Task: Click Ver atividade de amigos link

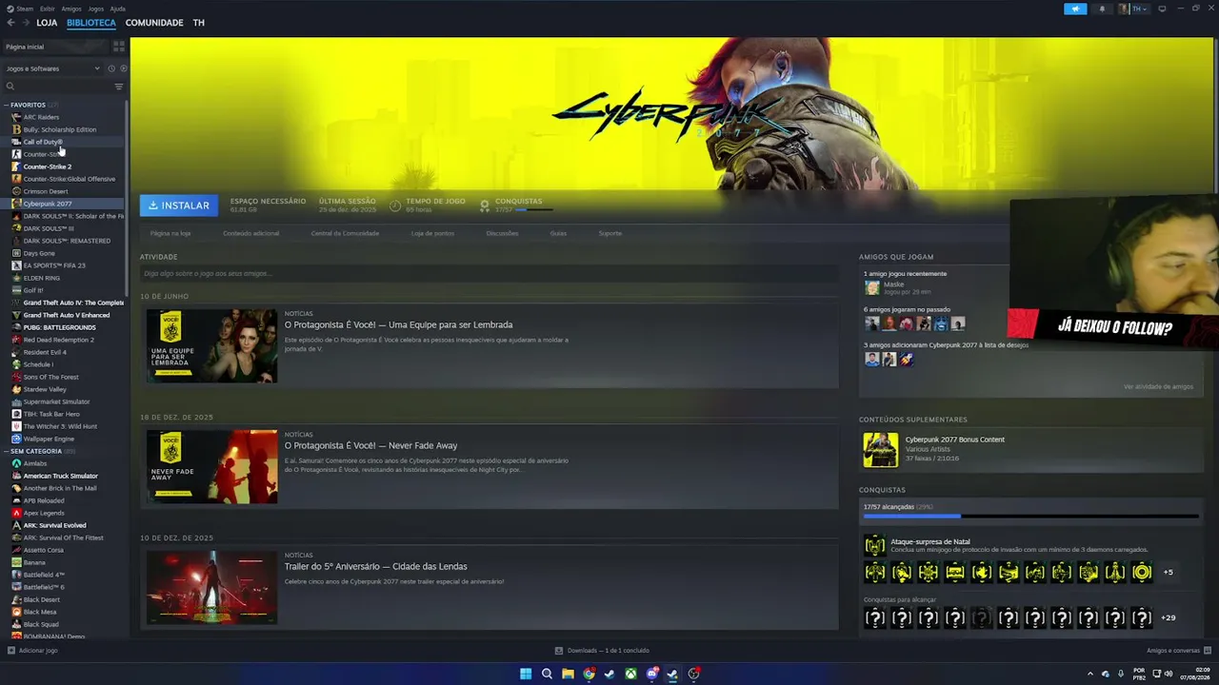Action: coord(1158,387)
